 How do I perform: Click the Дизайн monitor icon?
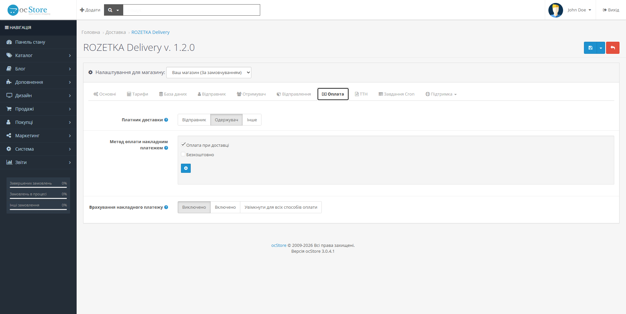pyautogui.click(x=9, y=96)
